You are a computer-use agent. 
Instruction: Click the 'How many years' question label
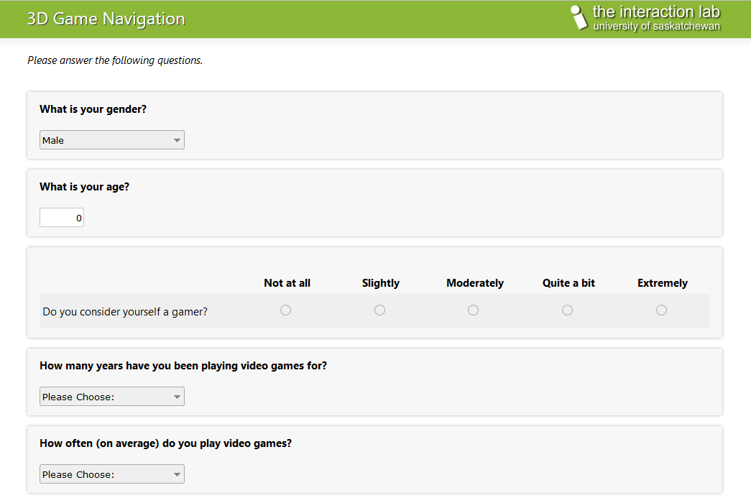[x=183, y=366]
